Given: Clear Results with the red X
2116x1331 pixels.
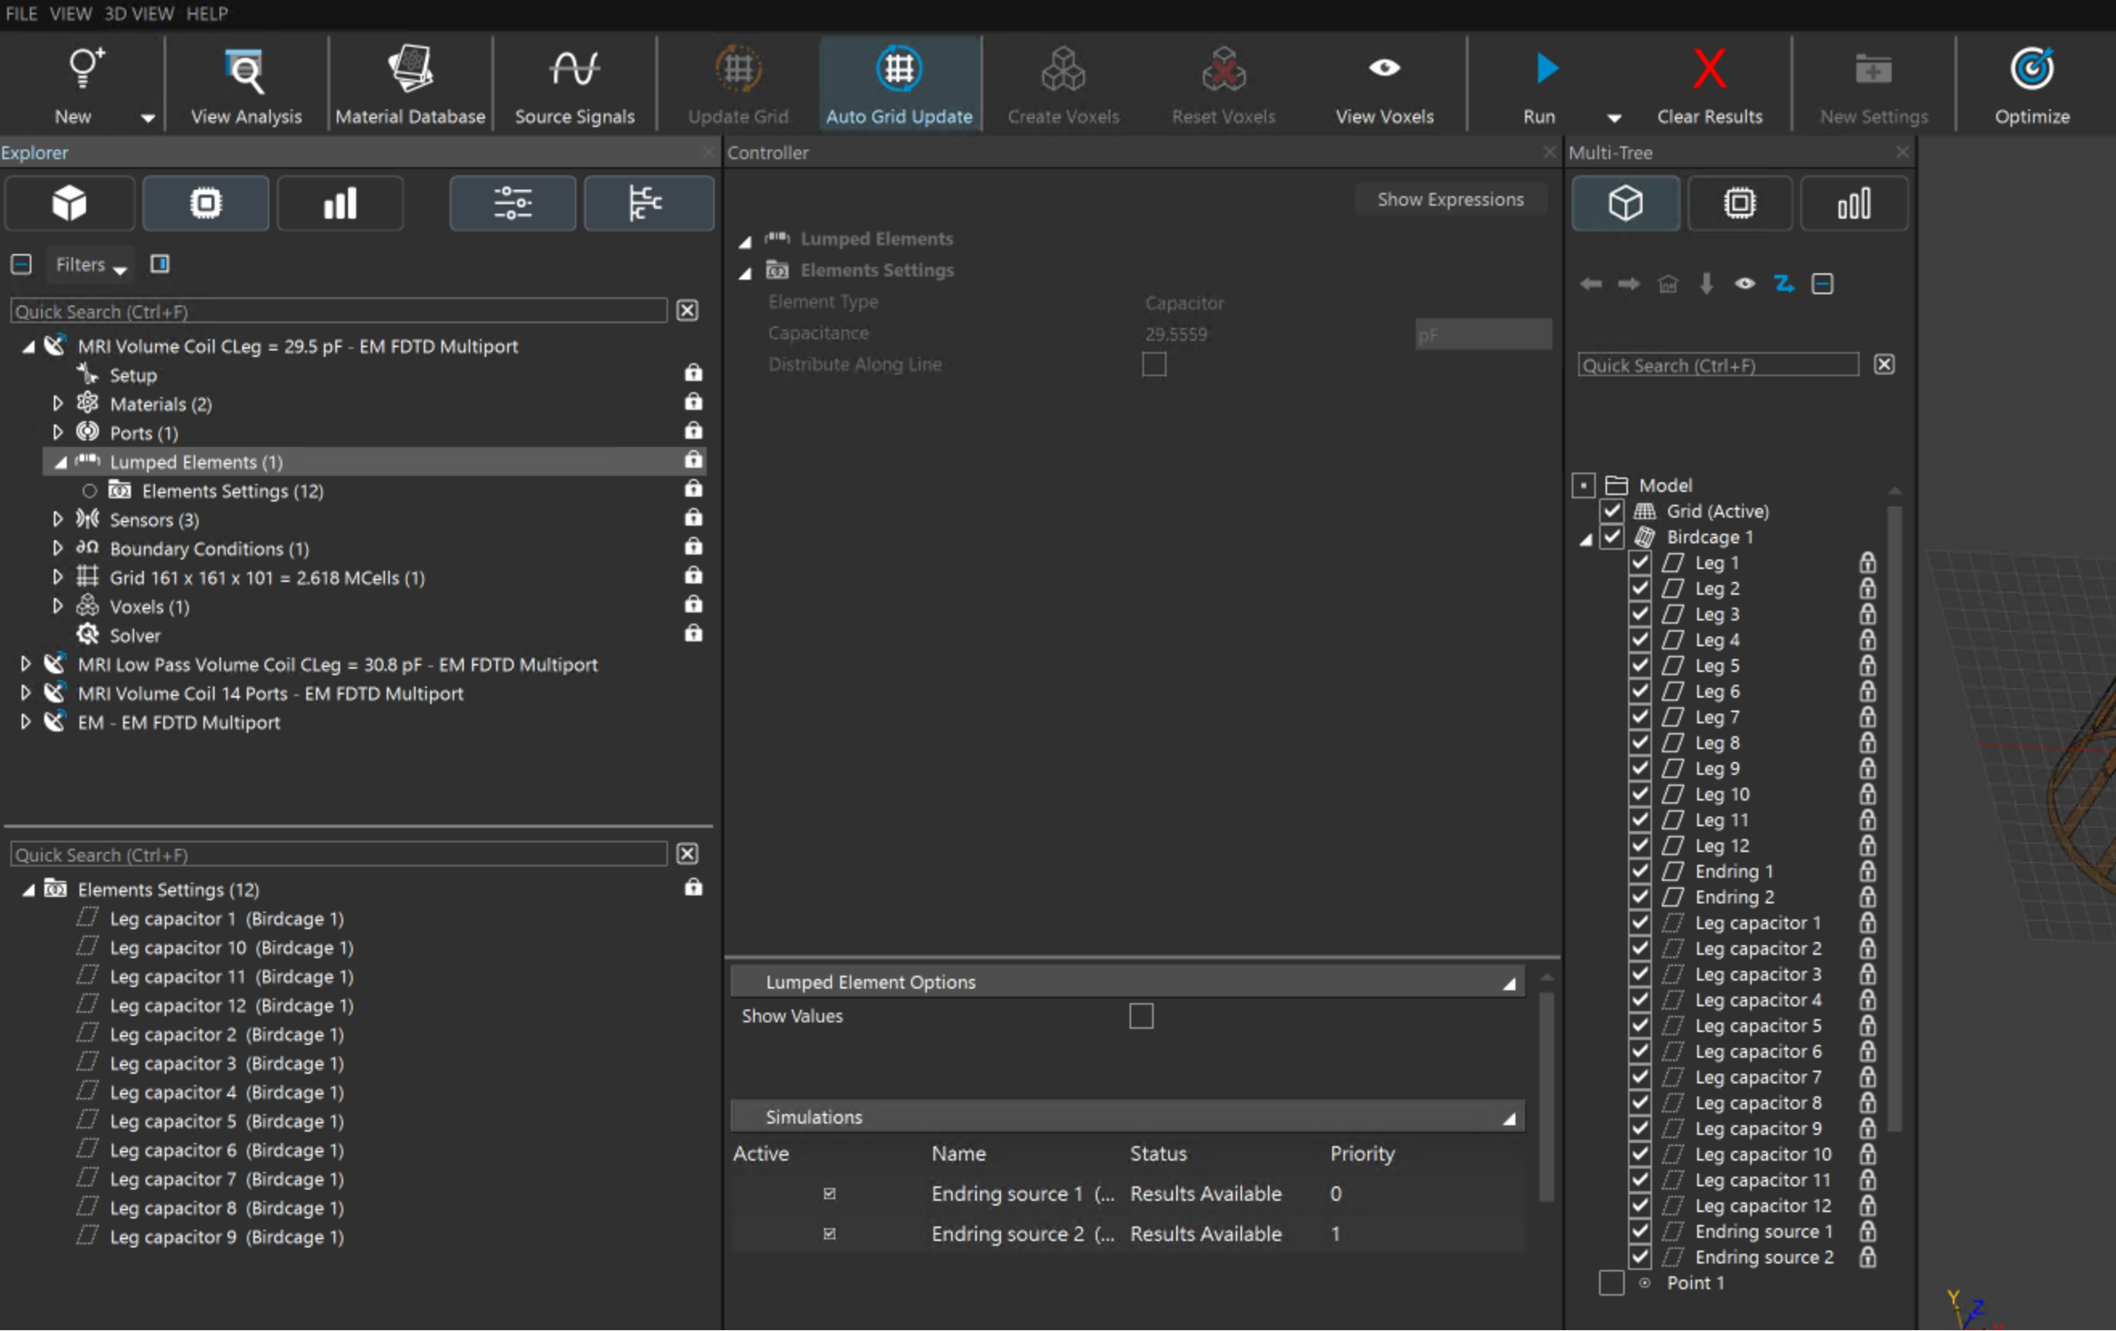Looking at the screenshot, I should [1709, 69].
